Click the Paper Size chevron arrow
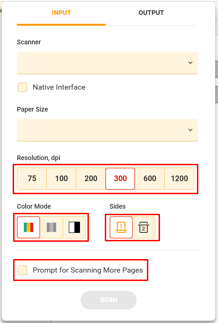The image size is (218, 323). point(190,130)
